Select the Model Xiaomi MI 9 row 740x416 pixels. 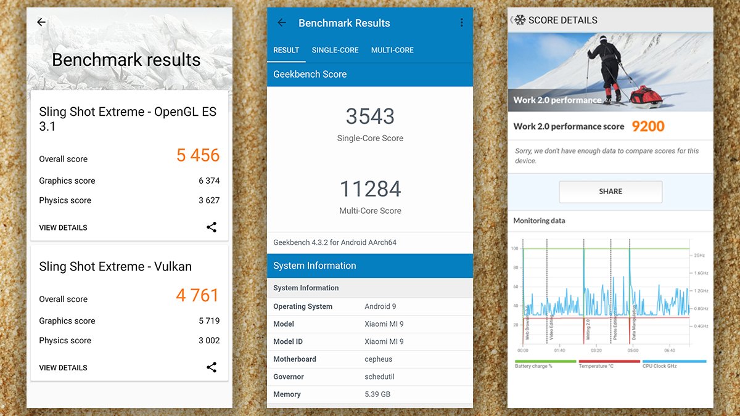(370, 324)
